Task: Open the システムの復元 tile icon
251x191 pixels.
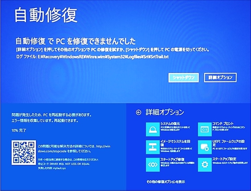Action: [153, 129]
